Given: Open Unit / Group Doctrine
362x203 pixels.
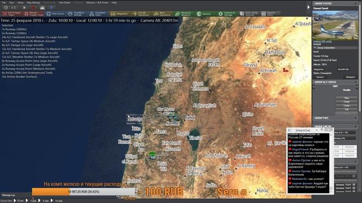Looking at the screenshot, I should [249, 14].
